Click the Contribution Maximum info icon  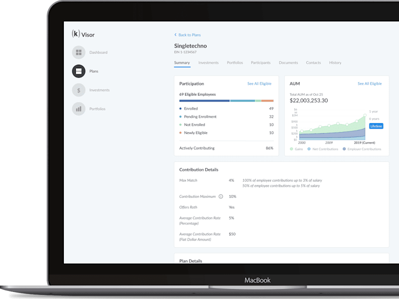point(221,196)
